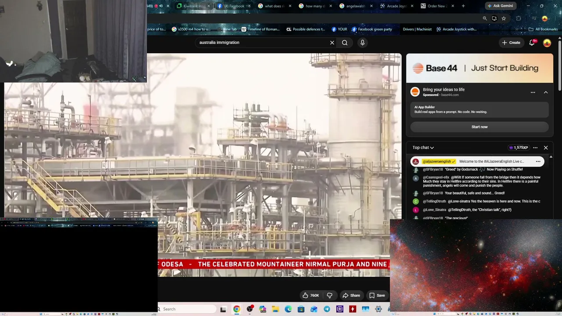562x316 pixels.
Task: Click the live chat scrollbar up arrow
Action: click(551, 157)
